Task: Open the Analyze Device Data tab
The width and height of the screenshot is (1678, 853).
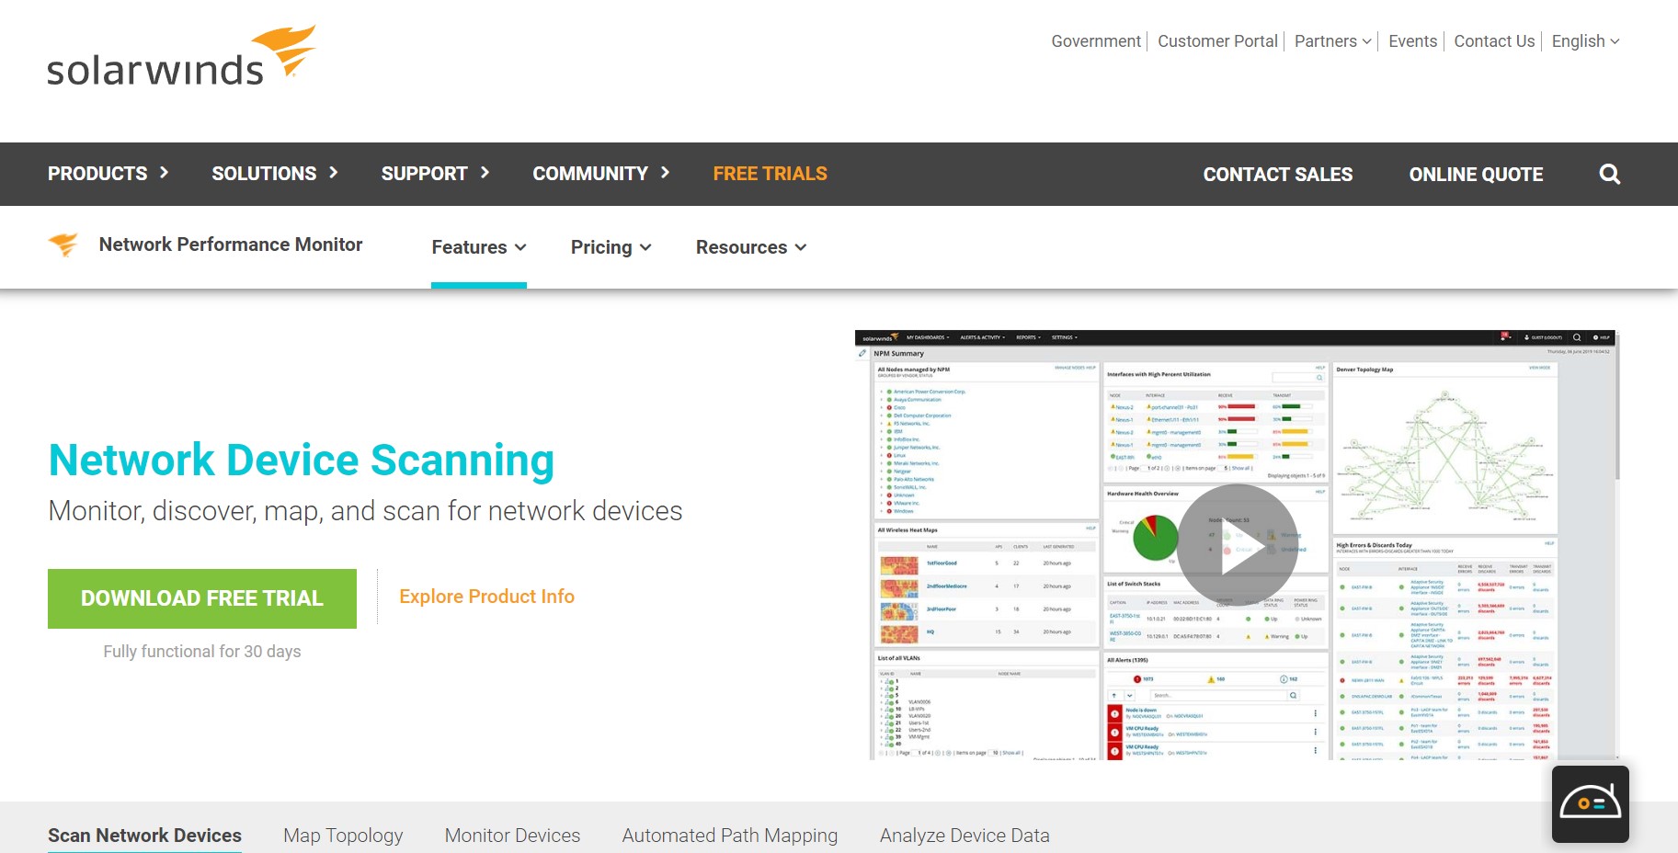Action: 965,836
